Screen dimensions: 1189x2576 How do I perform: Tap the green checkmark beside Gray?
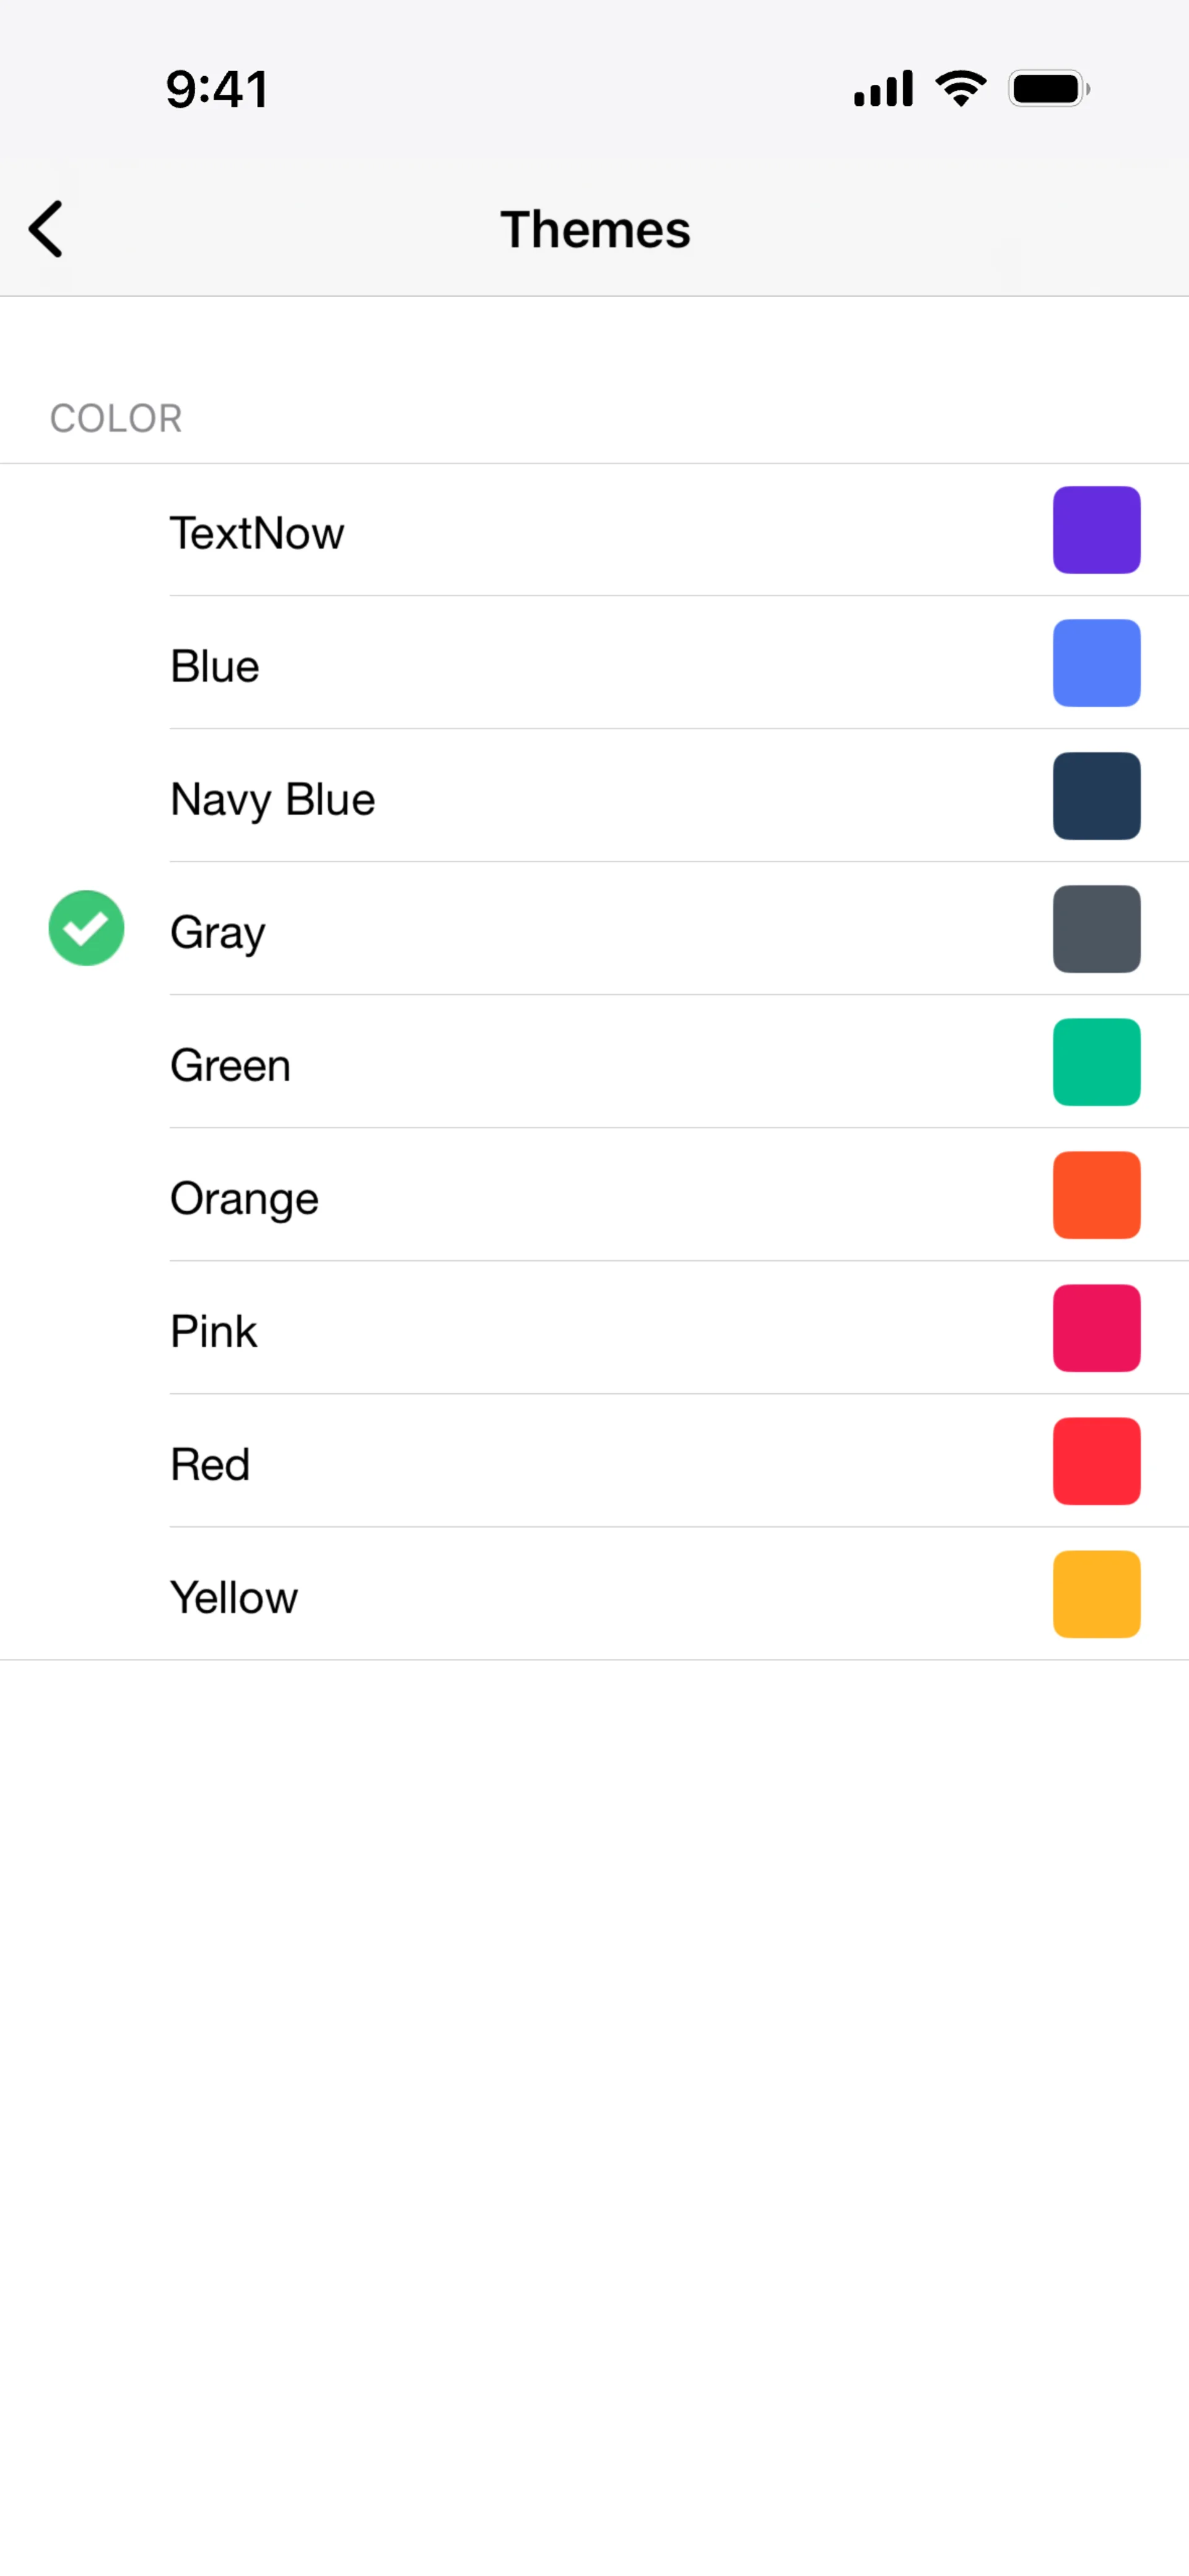pos(87,928)
